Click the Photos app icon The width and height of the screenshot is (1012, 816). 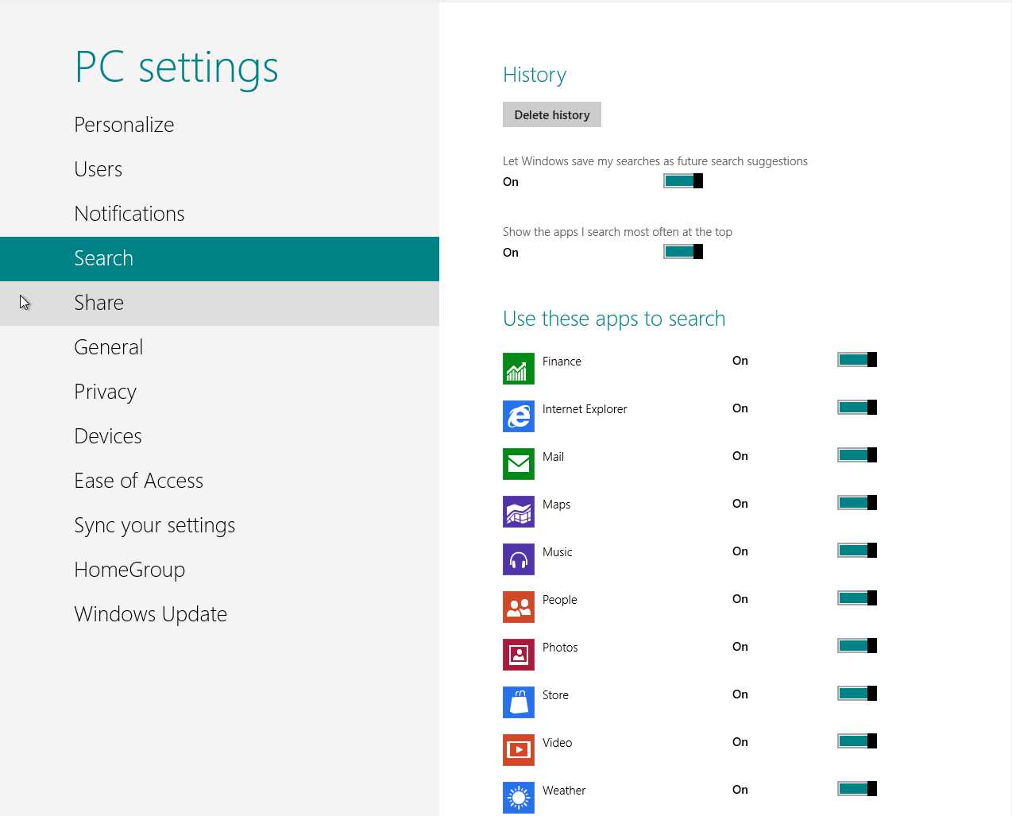pyautogui.click(x=519, y=655)
